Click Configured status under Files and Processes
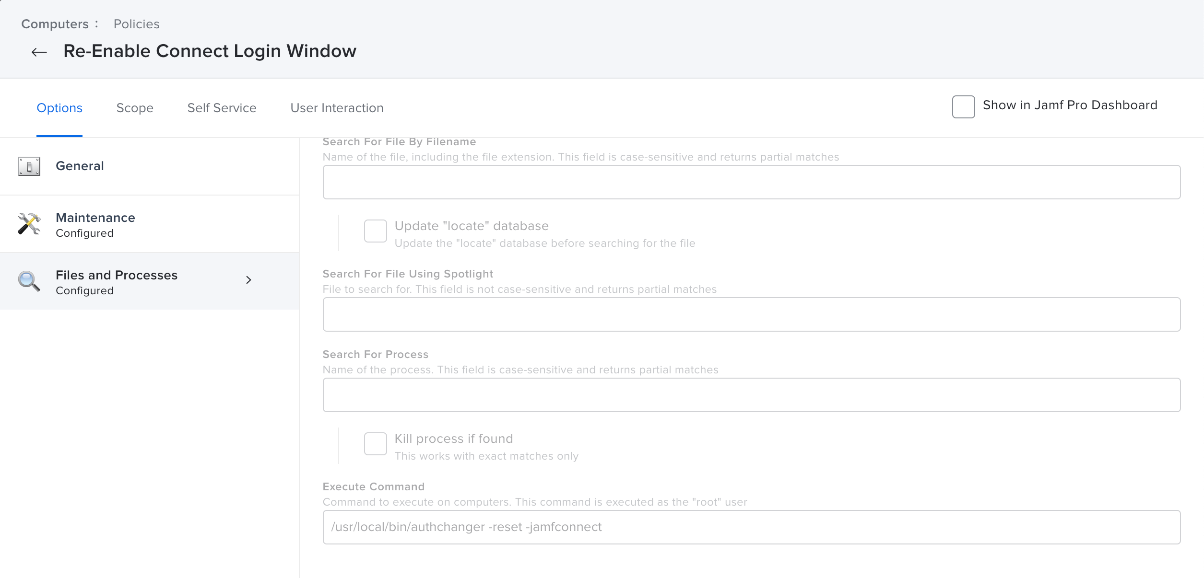 coord(84,290)
